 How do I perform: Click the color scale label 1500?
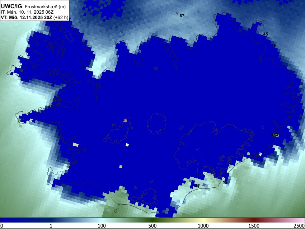(254, 226)
